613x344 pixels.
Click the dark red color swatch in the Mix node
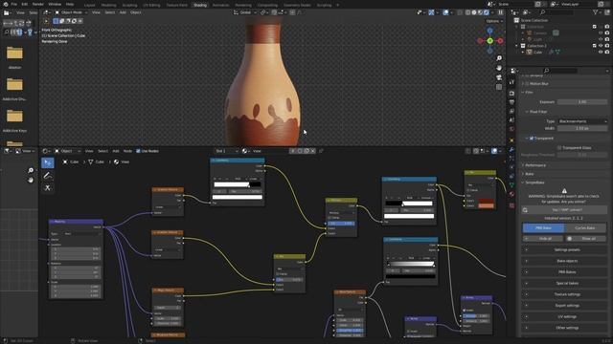[486, 201]
